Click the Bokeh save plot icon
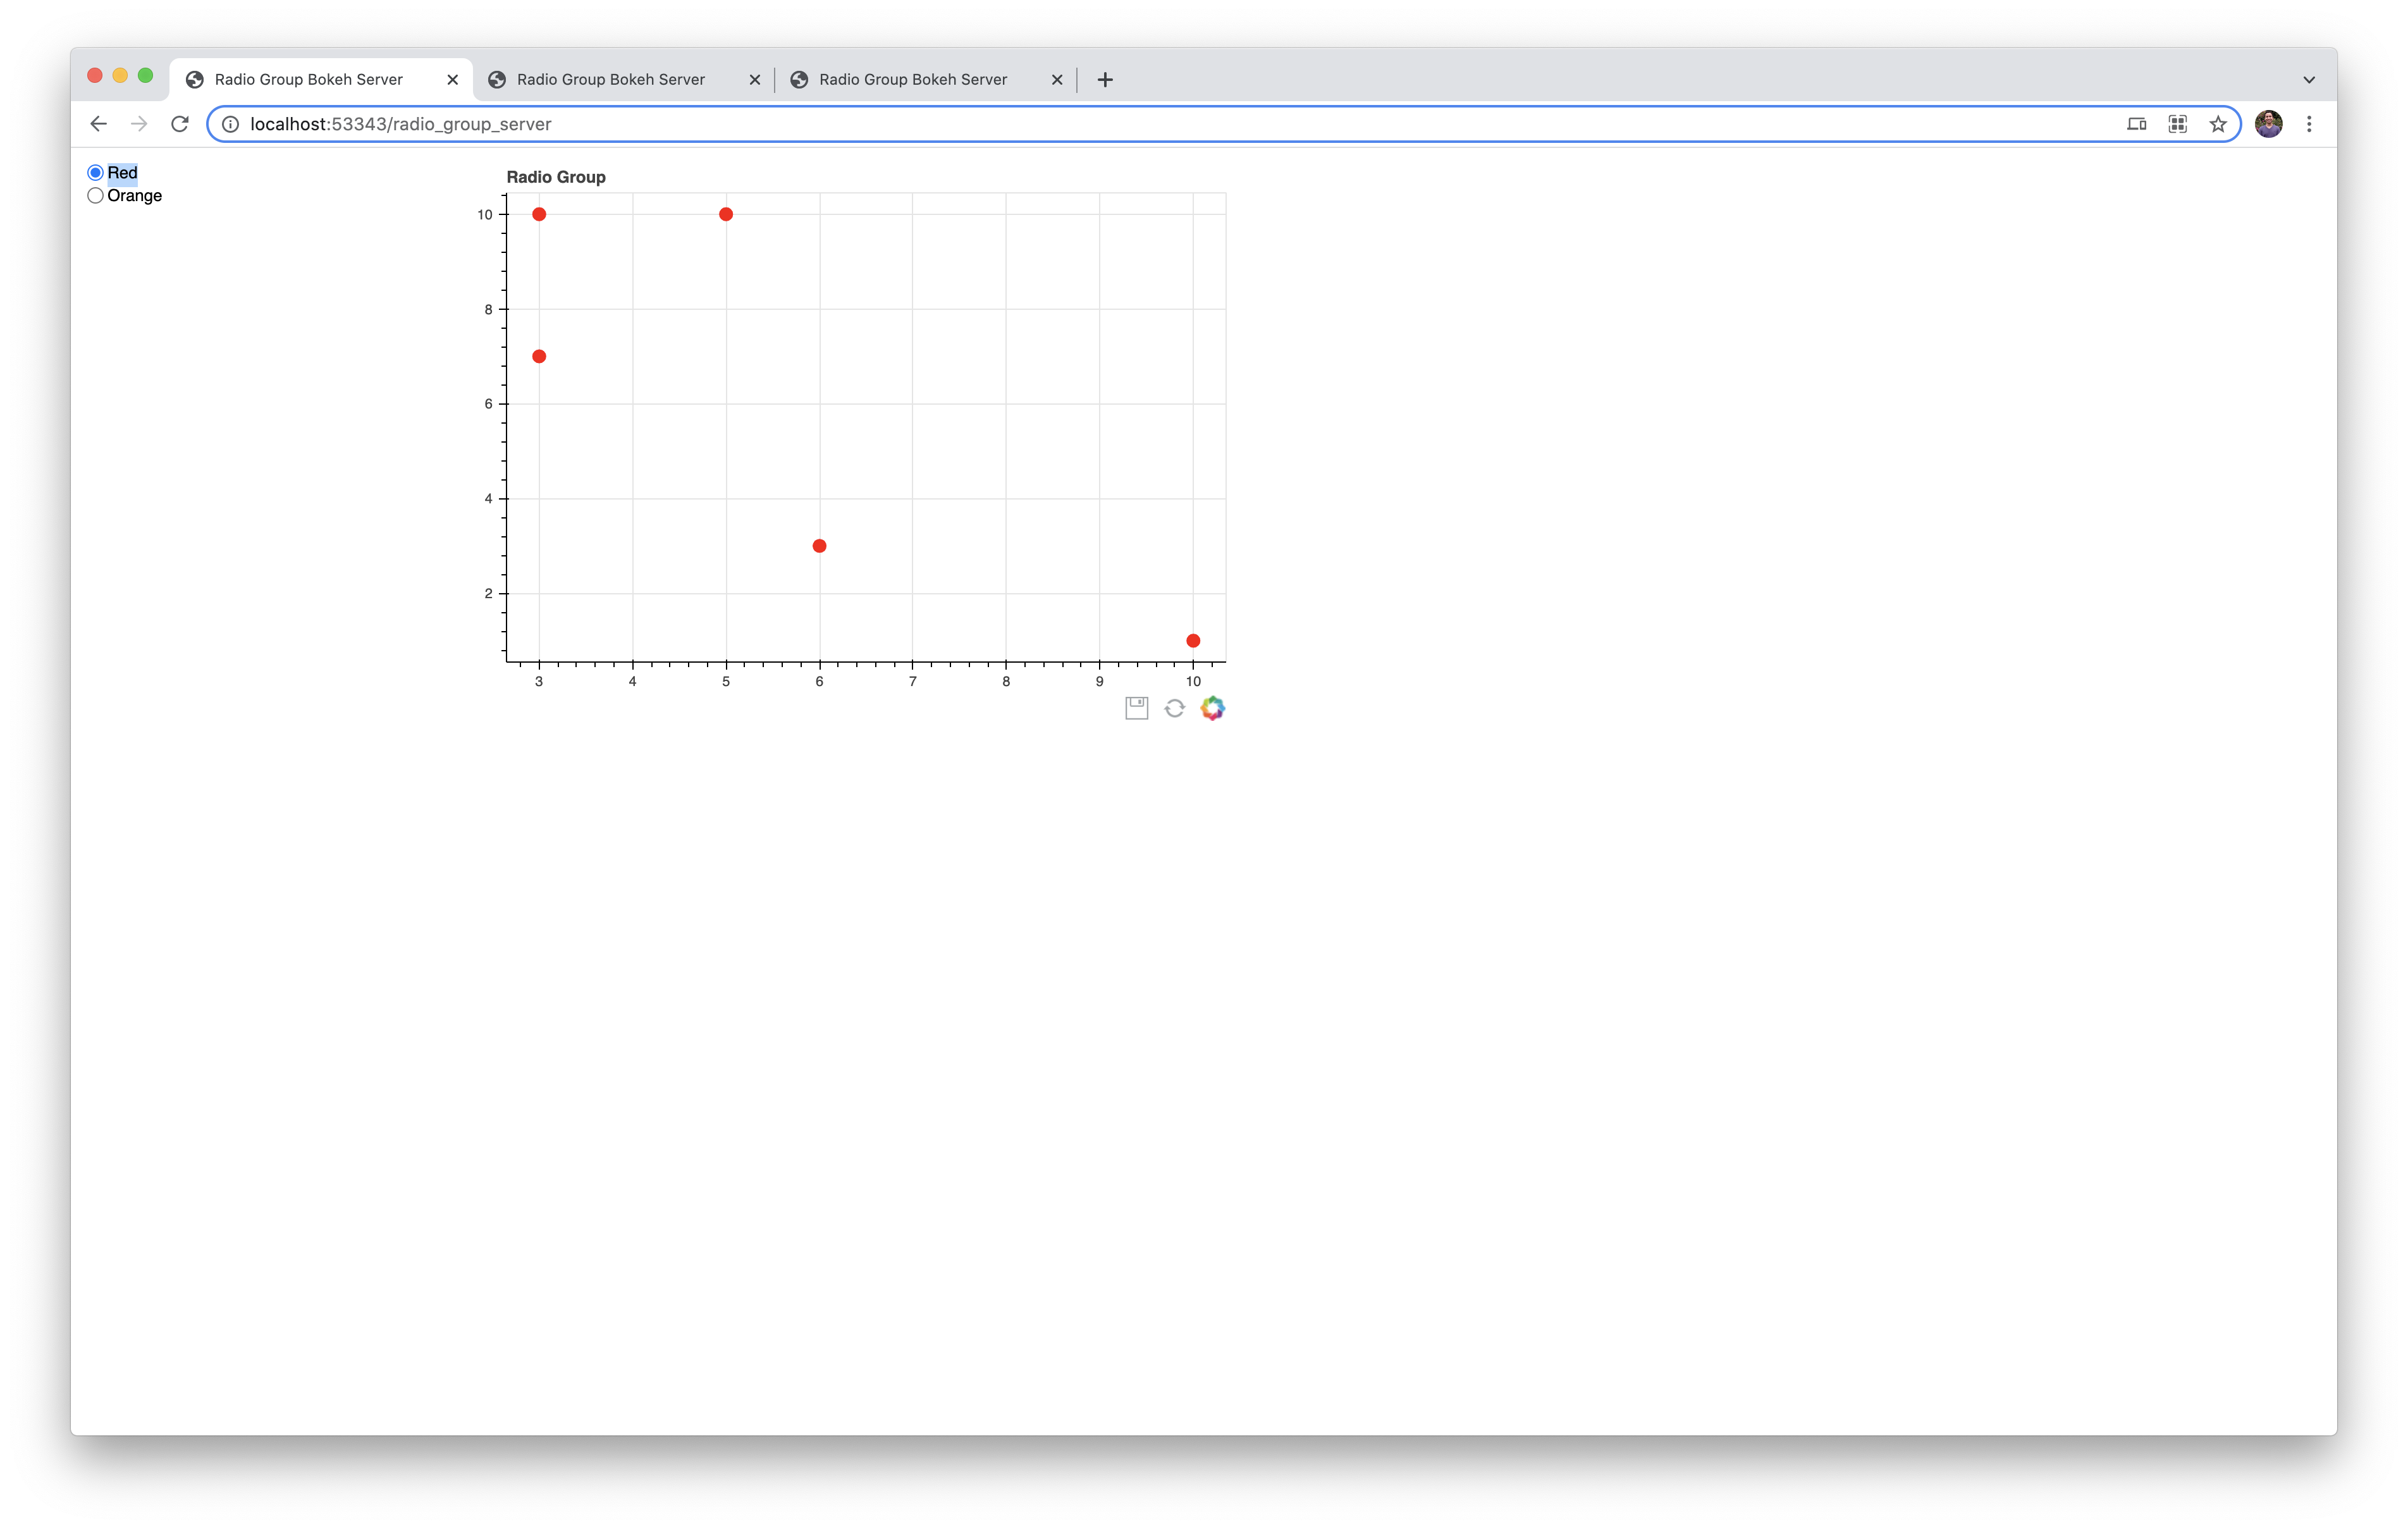Viewport: 2408px width, 1529px height. coord(1136,708)
